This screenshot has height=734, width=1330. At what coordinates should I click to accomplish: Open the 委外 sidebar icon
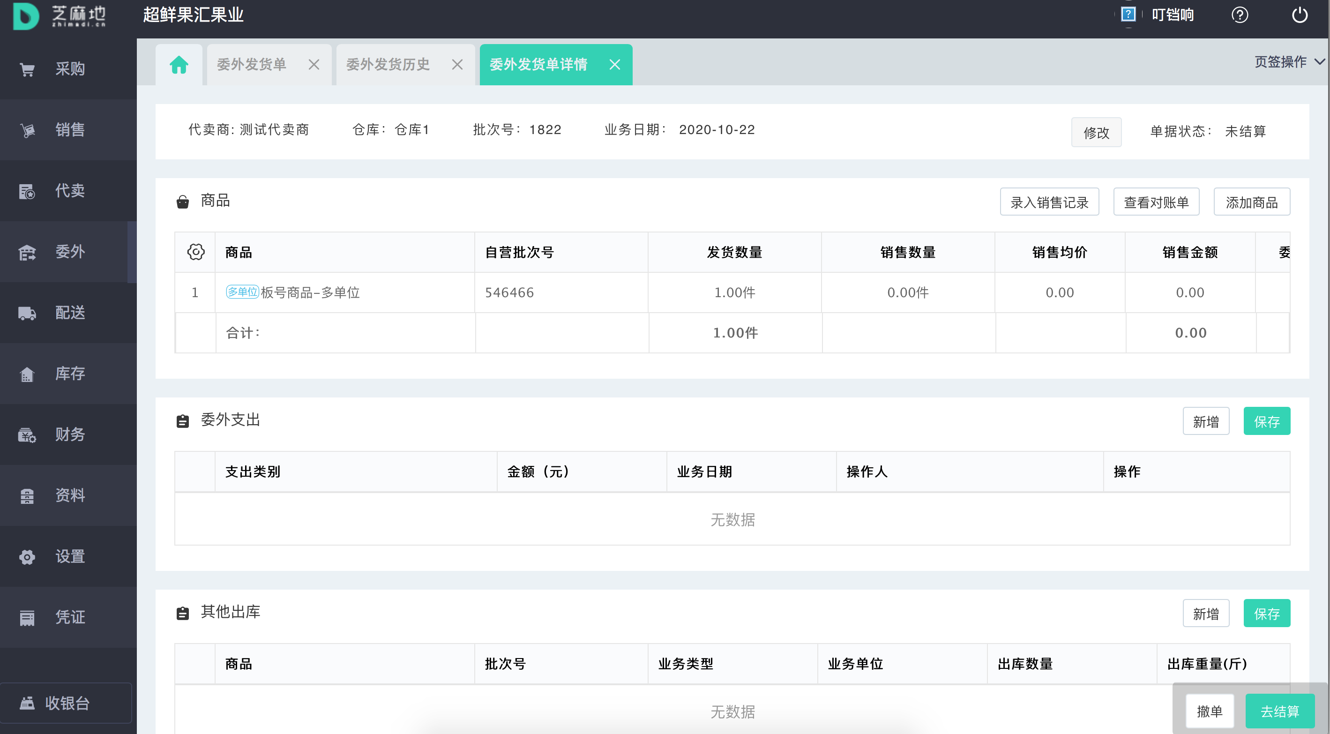(27, 252)
